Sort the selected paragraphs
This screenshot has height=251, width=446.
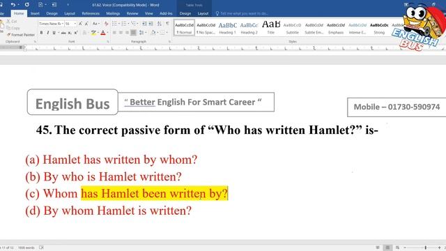tap(160, 24)
